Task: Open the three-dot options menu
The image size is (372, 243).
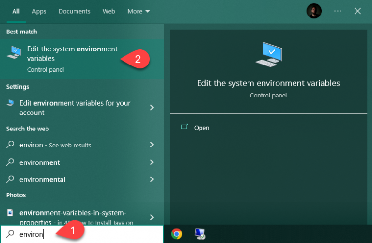Action: pyautogui.click(x=338, y=11)
